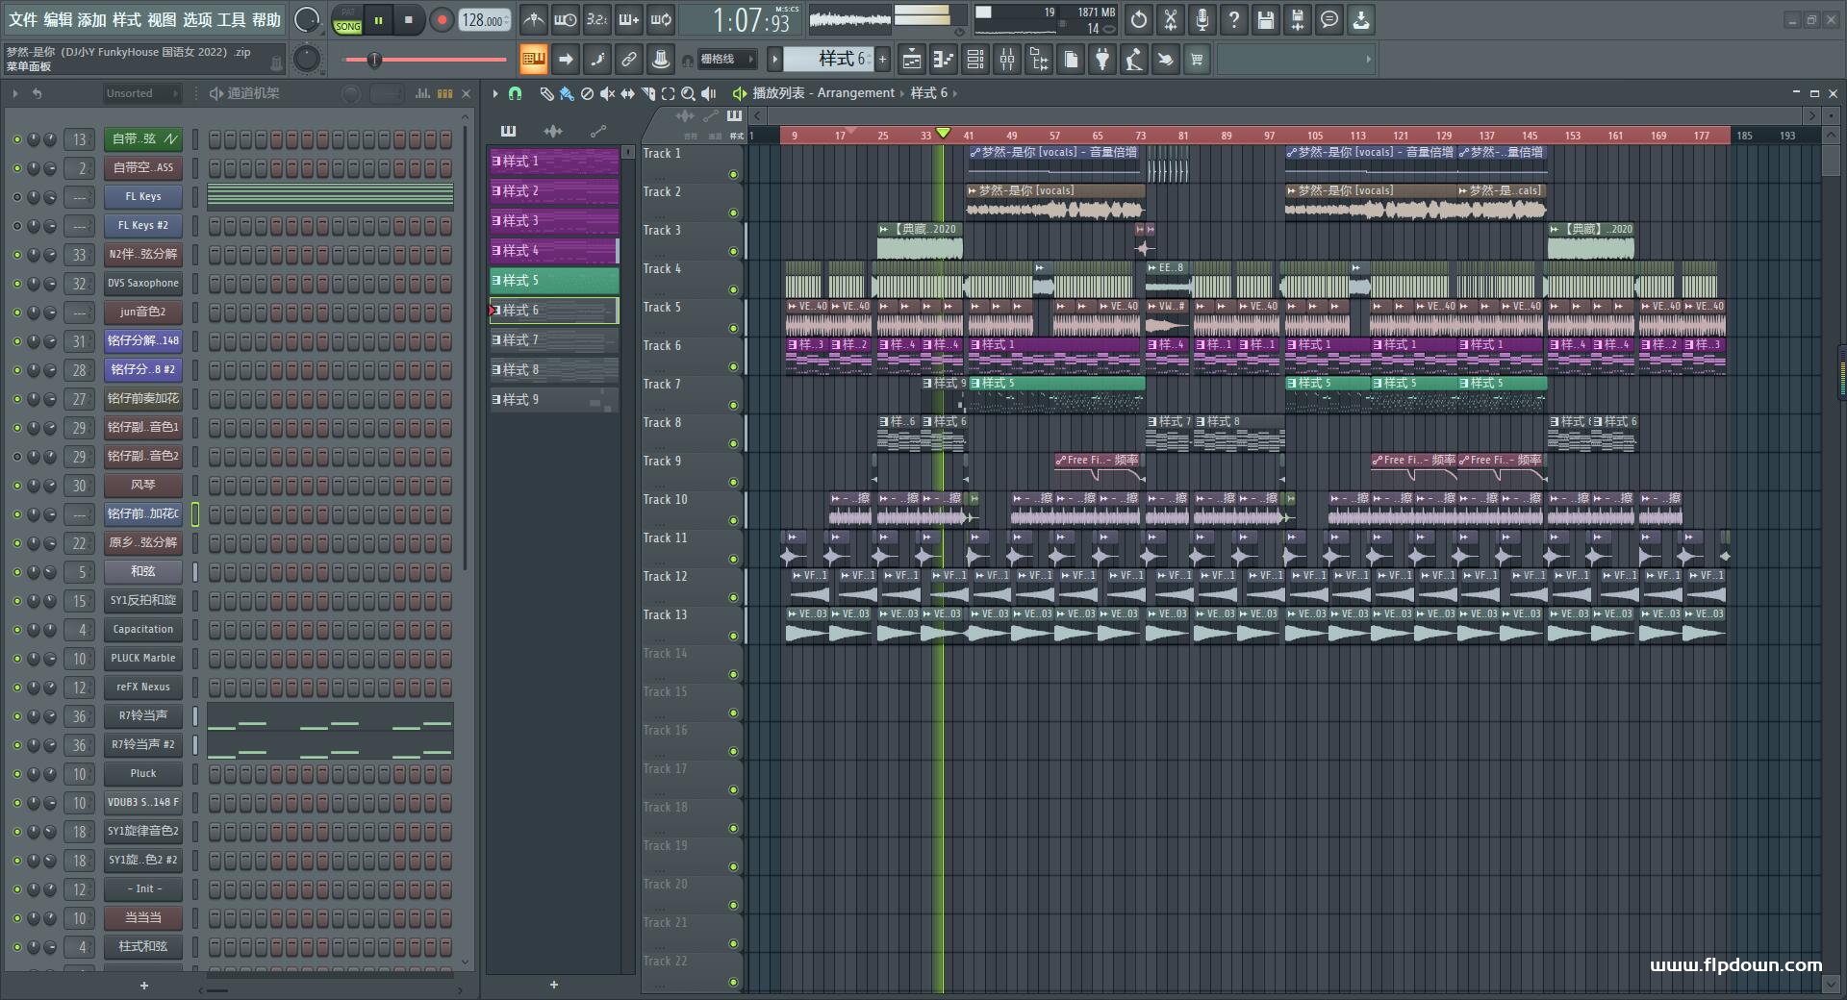Render audio with export wave icon
Viewport: 1847px width, 1000px height.
pyautogui.click(x=1298, y=19)
